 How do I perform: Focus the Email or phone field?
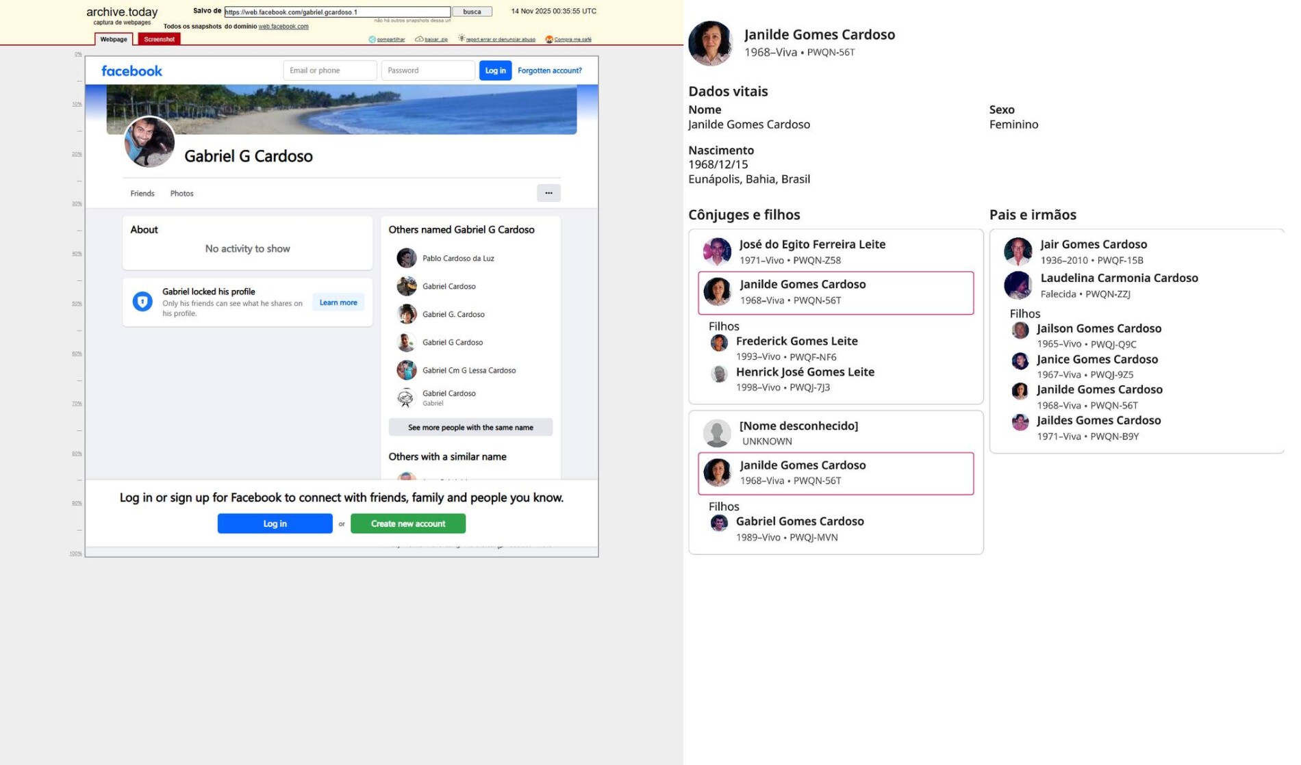(329, 70)
